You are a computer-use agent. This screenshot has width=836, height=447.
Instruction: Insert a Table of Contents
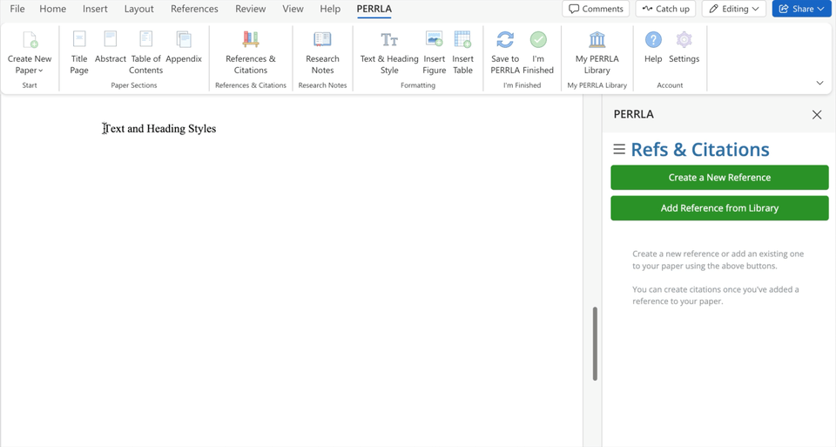coord(145,52)
